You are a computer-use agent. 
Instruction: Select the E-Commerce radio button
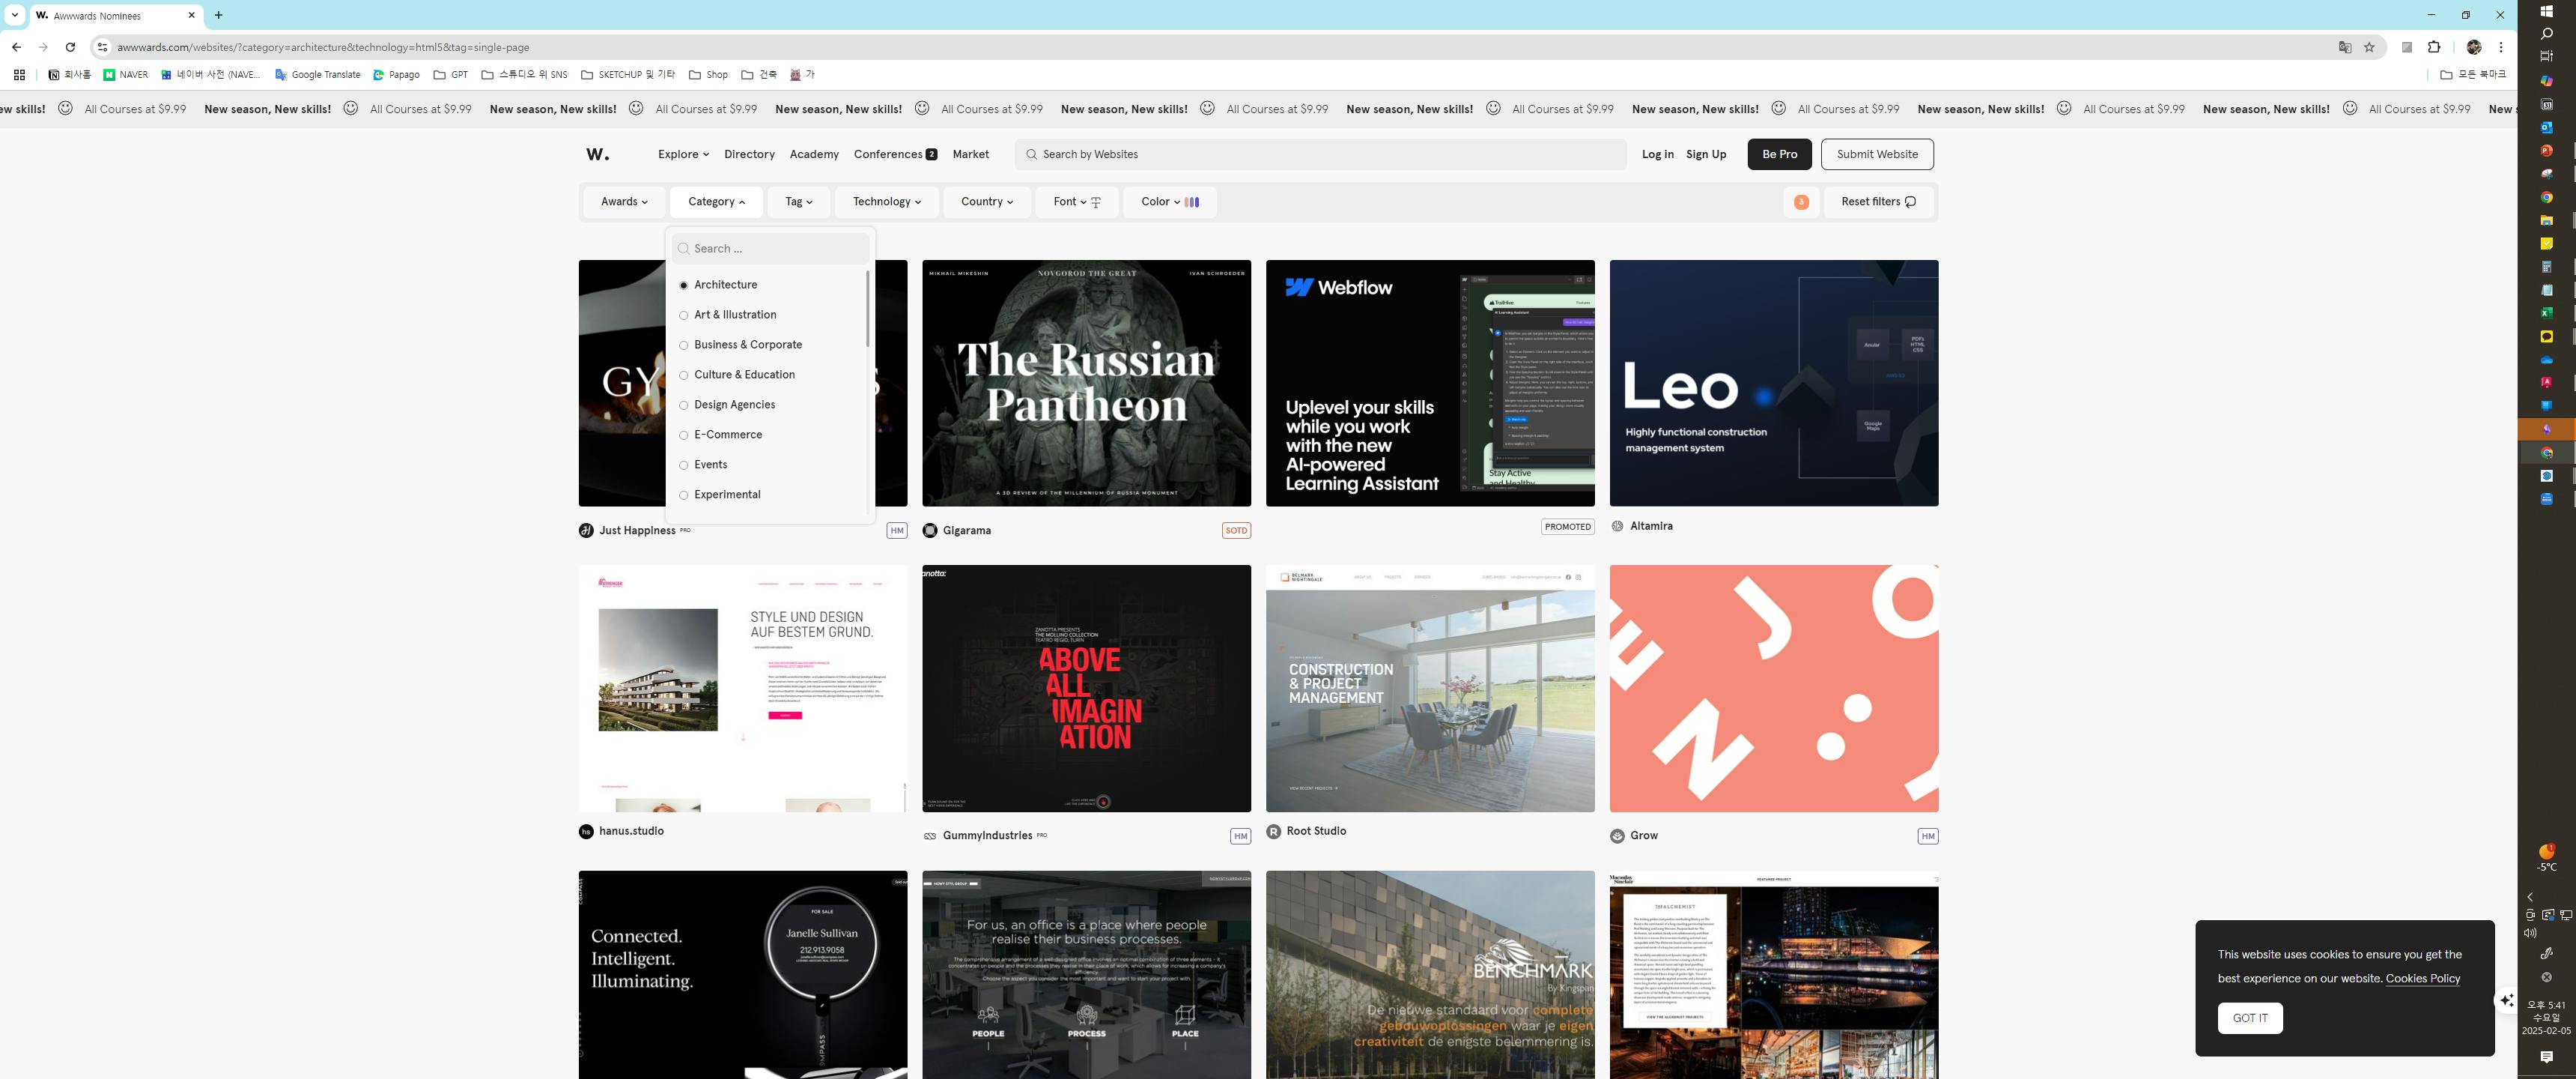[684, 435]
